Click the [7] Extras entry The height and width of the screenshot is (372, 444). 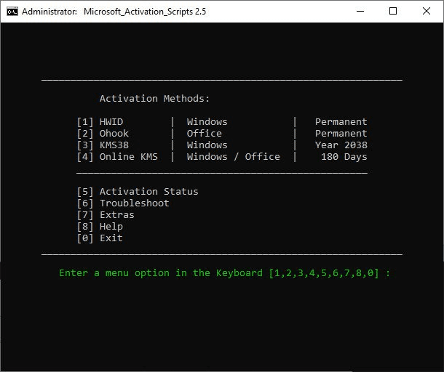coord(106,214)
